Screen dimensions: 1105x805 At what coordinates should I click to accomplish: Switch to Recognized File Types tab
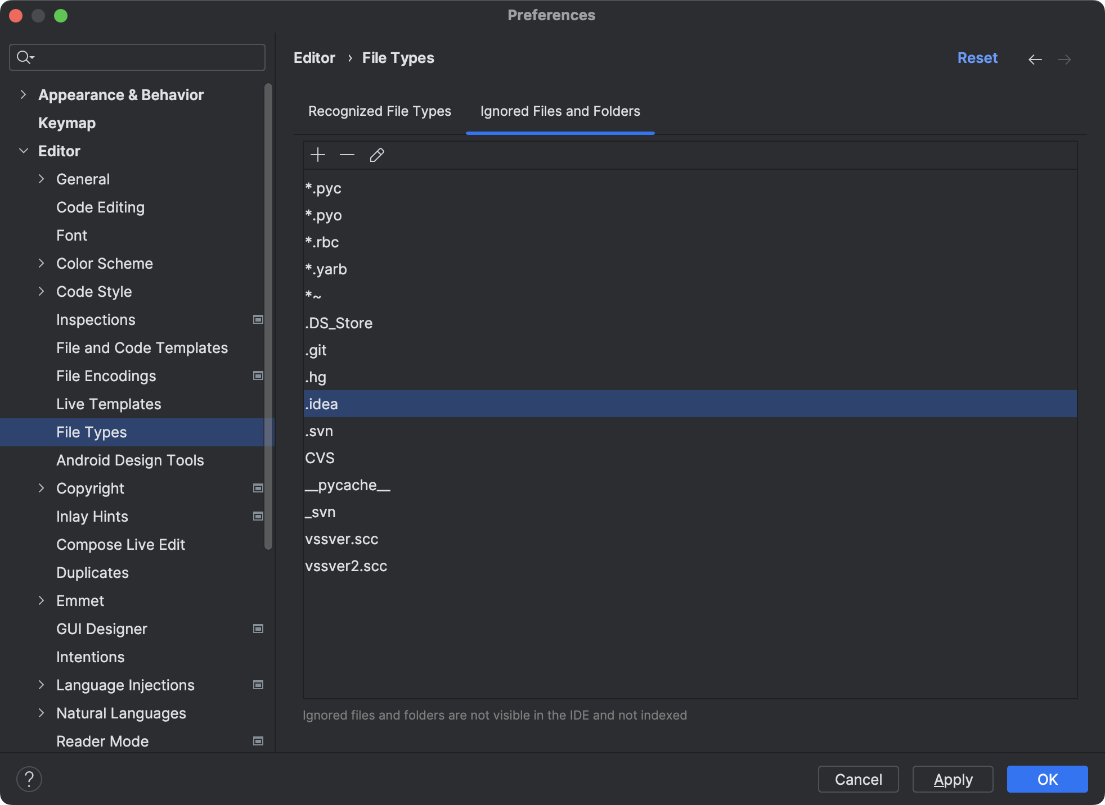380,111
